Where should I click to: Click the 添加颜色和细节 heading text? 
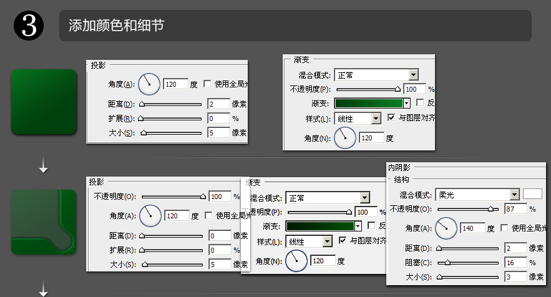(116, 26)
